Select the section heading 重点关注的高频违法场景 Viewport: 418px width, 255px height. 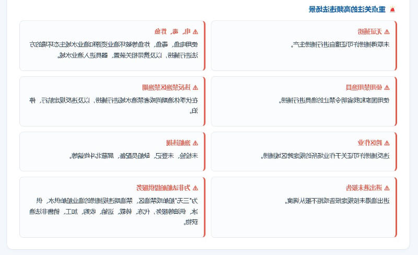(347, 9)
